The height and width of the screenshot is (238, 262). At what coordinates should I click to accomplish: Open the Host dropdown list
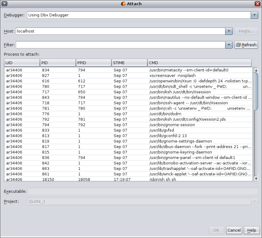pos(229,31)
